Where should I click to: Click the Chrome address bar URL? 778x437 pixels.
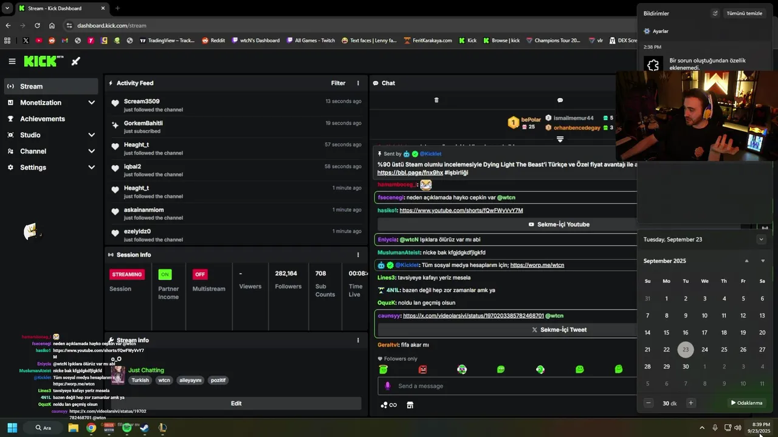tap(112, 25)
